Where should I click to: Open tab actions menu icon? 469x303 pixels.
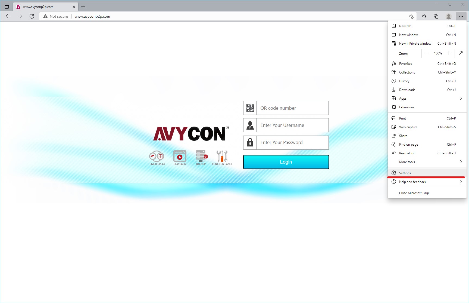tap(7, 7)
